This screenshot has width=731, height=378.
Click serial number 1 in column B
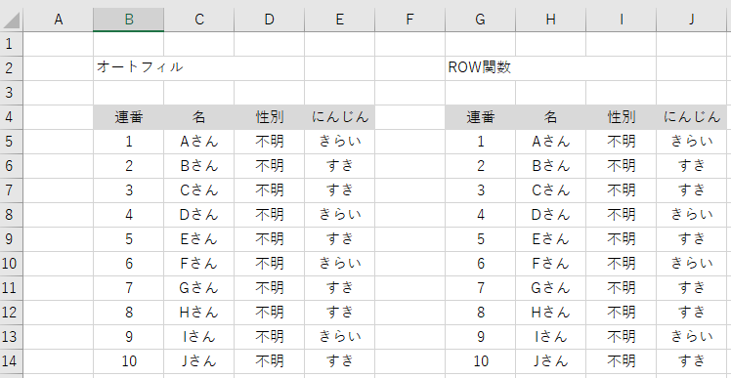point(129,142)
